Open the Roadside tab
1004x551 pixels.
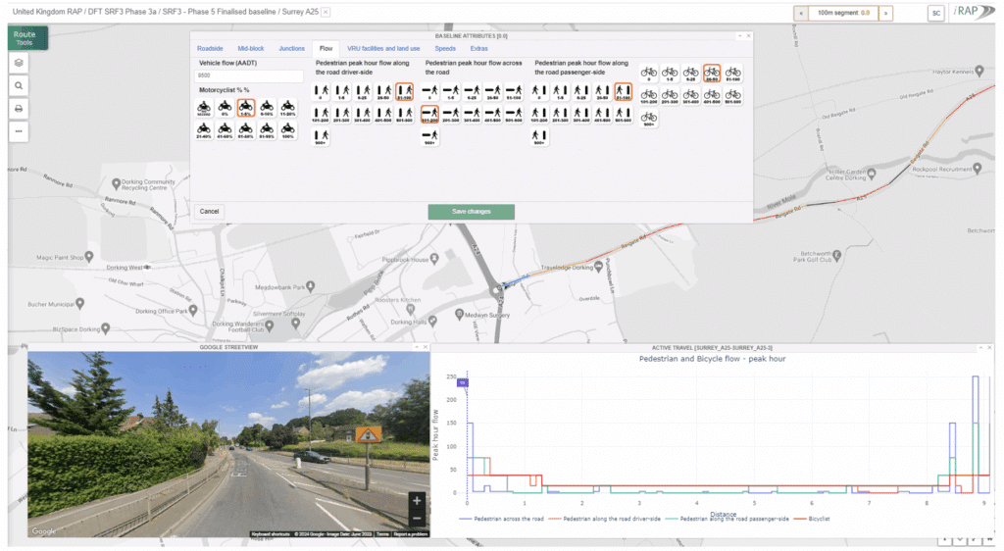pos(210,49)
